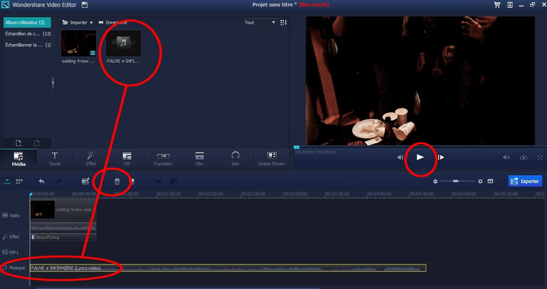
Task: Click the microphone voiceover record icon
Action: click(132, 182)
